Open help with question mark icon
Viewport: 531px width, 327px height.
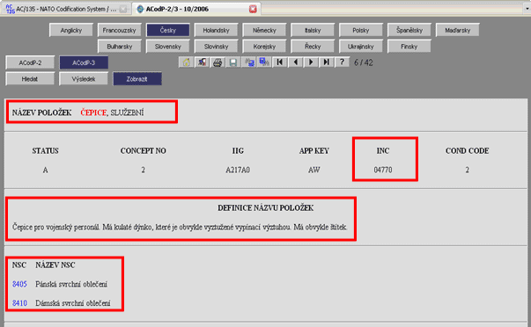point(342,62)
